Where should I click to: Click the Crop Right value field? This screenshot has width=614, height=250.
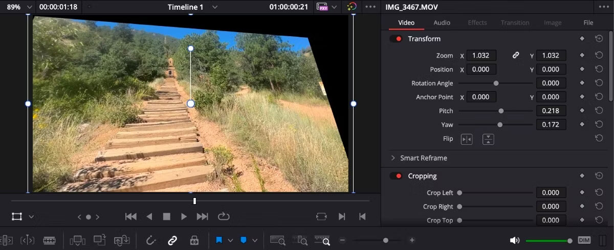(551, 207)
